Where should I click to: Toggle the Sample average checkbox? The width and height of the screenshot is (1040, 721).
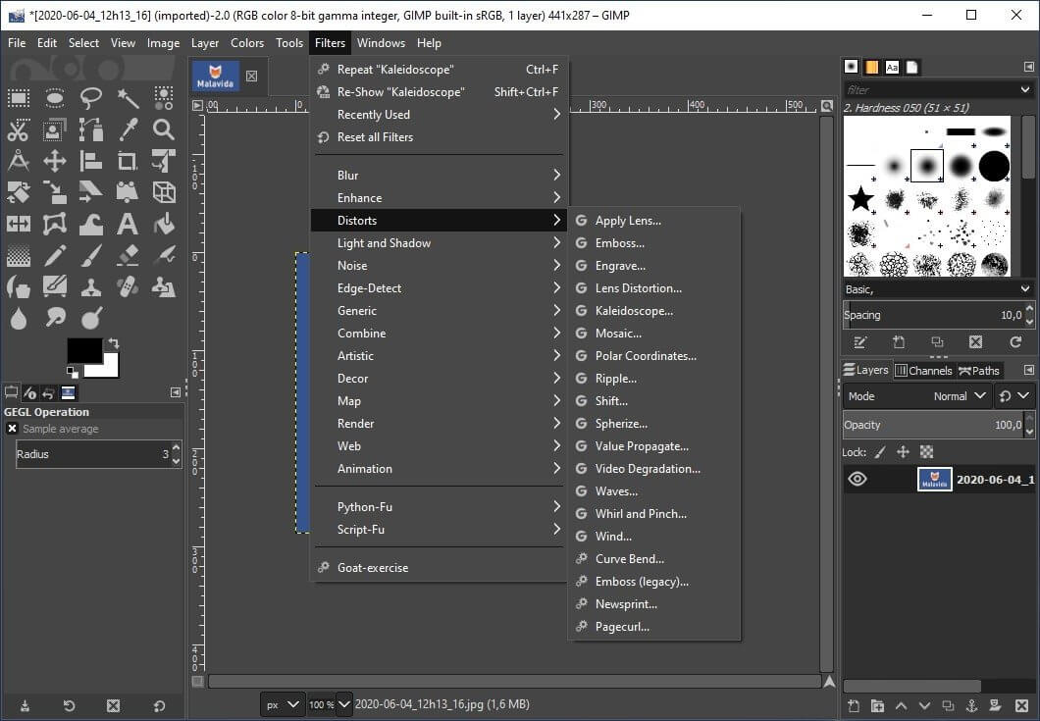click(12, 429)
